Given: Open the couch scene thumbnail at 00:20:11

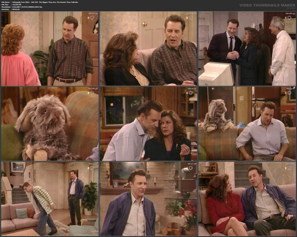Looking at the screenshot, I should pyautogui.click(x=247, y=199).
